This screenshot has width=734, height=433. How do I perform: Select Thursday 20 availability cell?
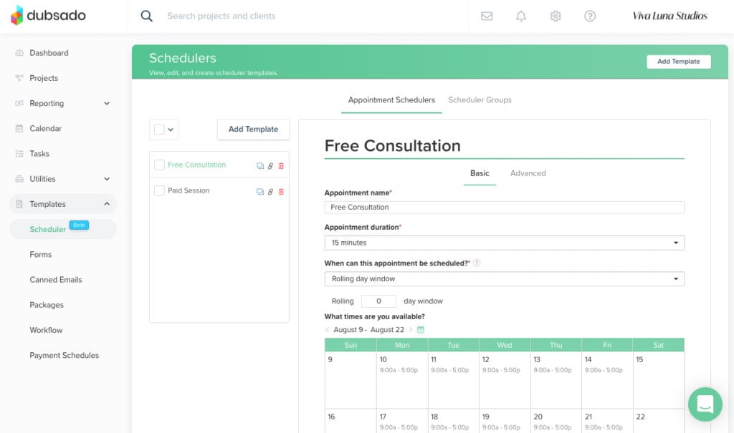(x=556, y=421)
